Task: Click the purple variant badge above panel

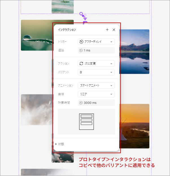Action: [x=85, y=23]
